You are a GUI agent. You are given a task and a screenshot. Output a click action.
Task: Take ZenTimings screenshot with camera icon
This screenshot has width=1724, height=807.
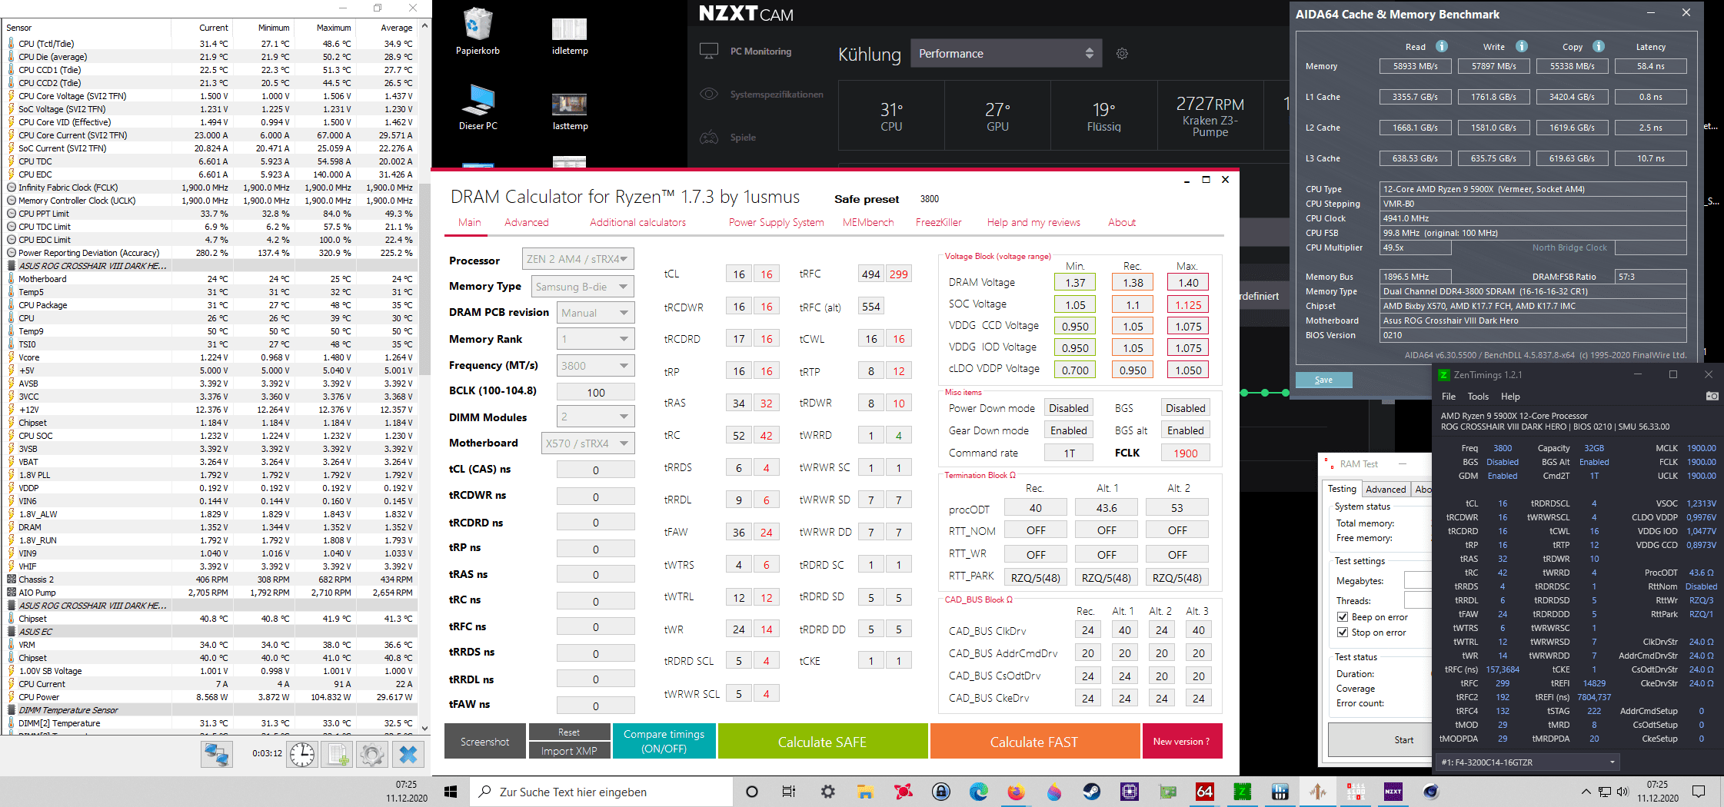[x=1712, y=397]
